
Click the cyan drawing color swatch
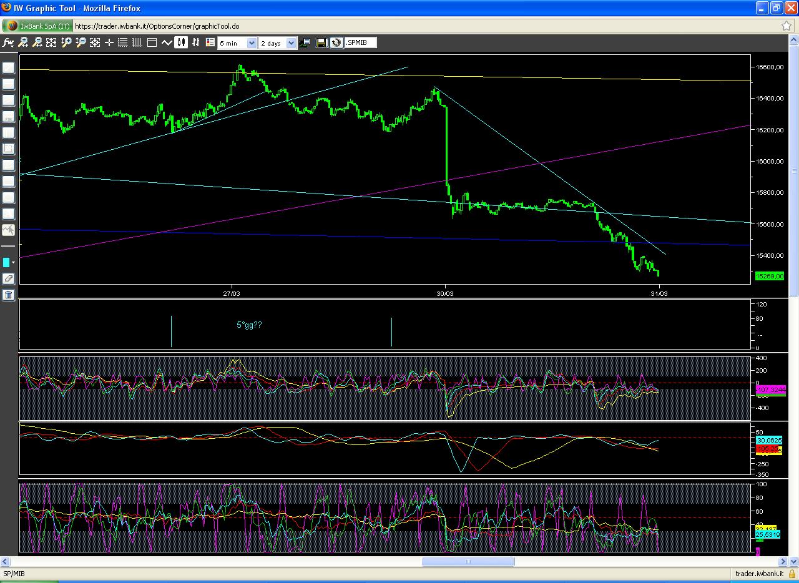click(6, 262)
